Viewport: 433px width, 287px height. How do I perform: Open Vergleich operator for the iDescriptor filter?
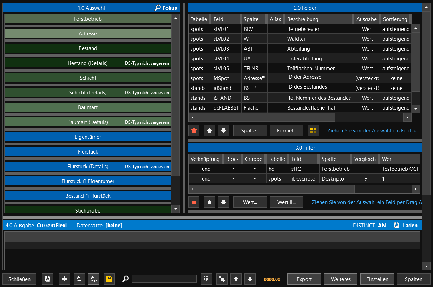pos(366,179)
